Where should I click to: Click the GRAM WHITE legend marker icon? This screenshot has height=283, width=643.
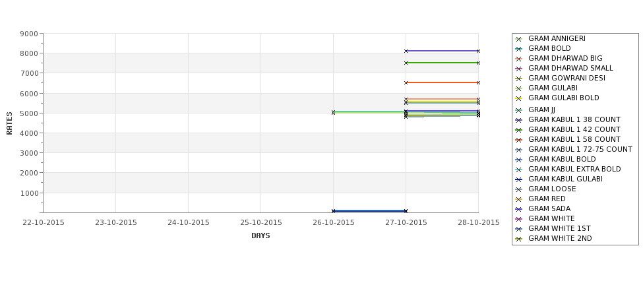(x=519, y=219)
